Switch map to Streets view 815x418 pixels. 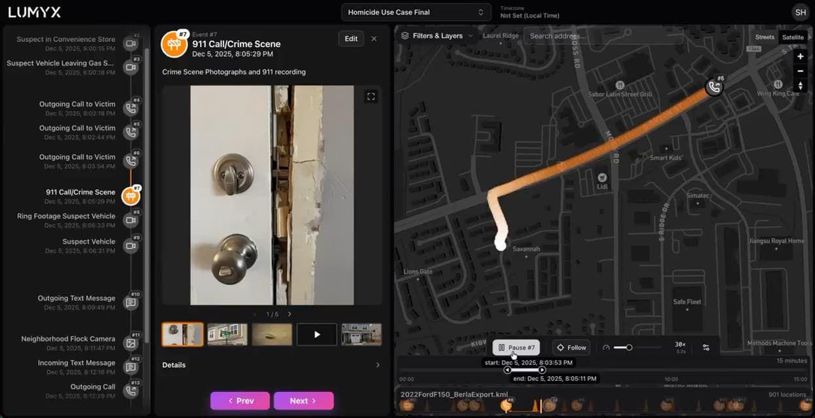[x=765, y=37]
